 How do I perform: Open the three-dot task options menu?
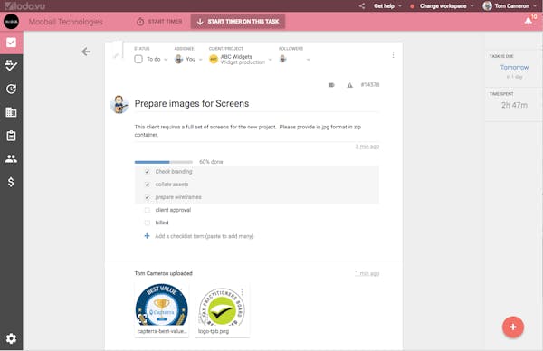[x=393, y=54]
